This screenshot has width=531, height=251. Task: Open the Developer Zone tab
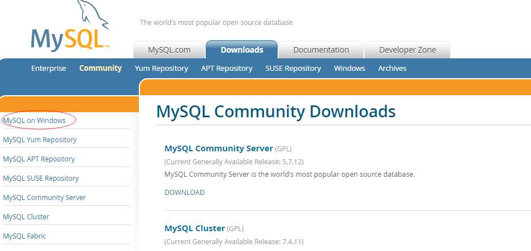click(407, 50)
